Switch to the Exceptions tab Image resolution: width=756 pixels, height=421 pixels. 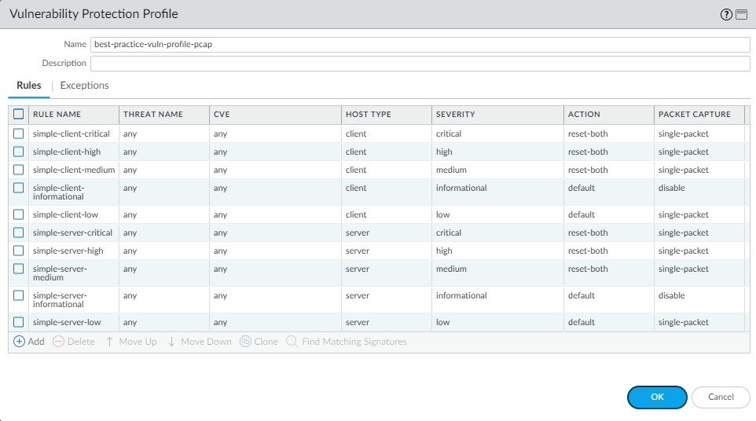point(84,86)
